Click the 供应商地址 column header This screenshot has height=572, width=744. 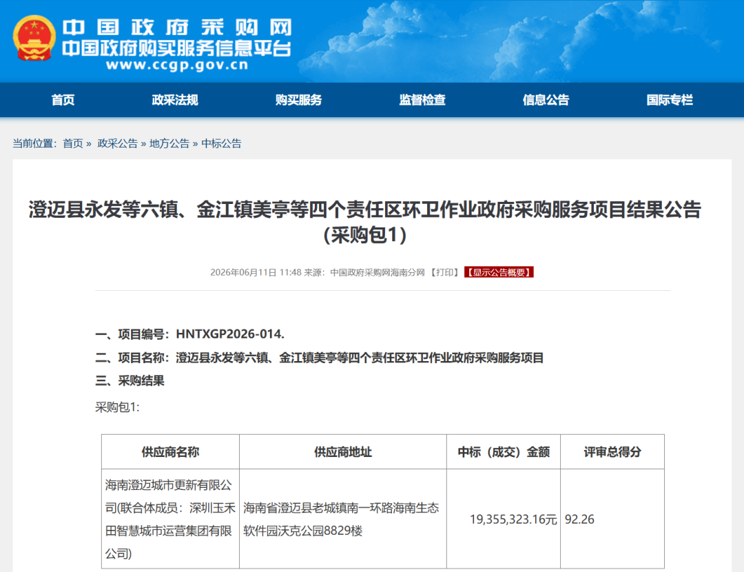point(343,452)
